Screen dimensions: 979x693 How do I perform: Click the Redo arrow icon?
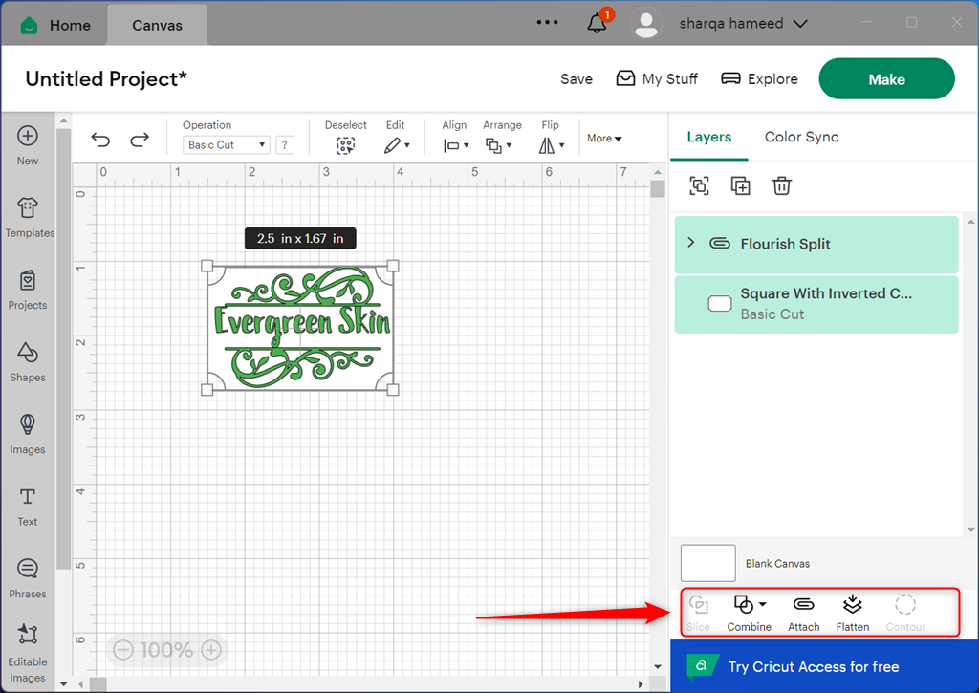(x=140, y=141)
